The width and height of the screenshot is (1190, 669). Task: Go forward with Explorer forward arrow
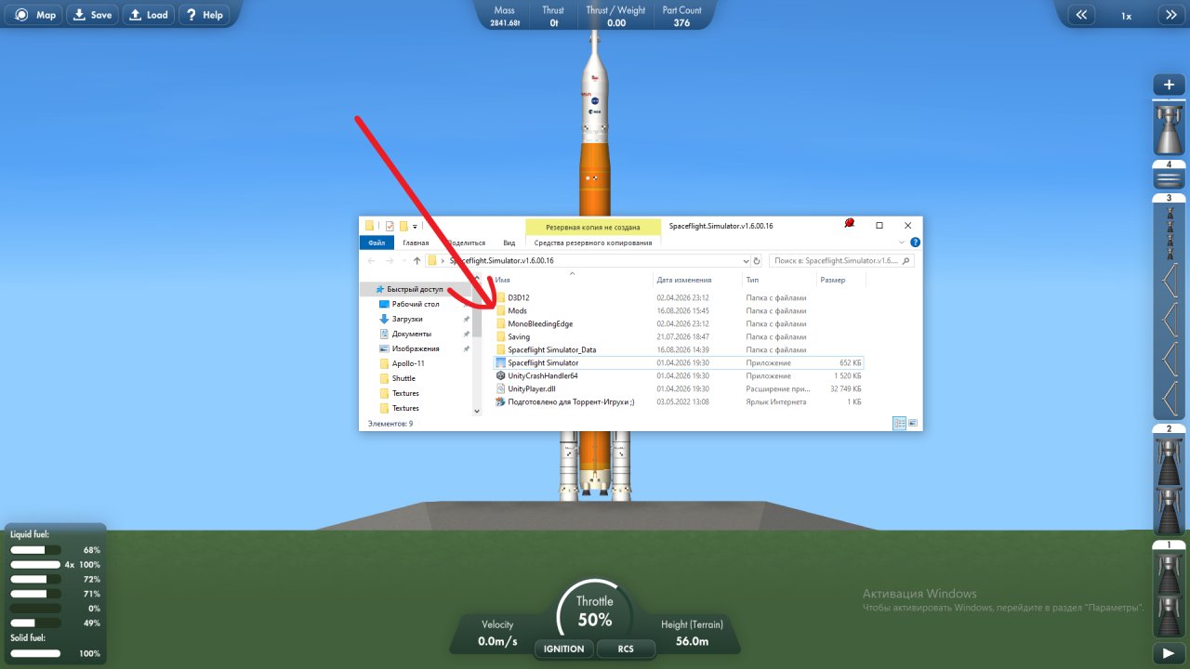[x=391, y=261]
